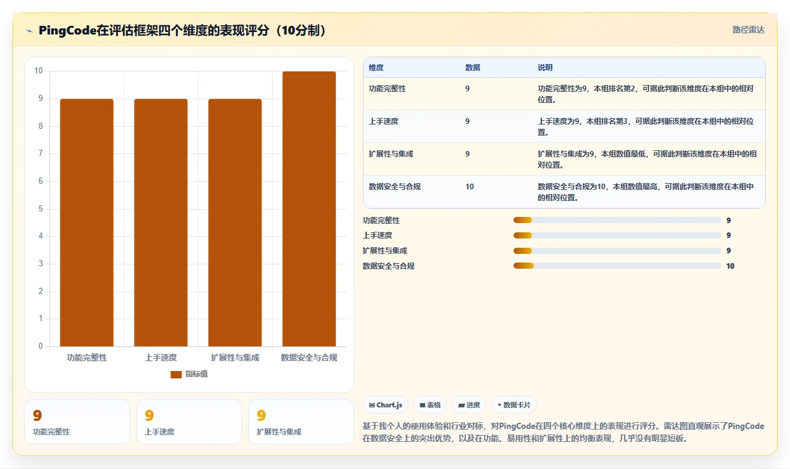Image resolution: width=790 pixels, height=469 pixels.
Task: Click the 扩展性与集成 label in the progress list
Action: click(385, 251)
